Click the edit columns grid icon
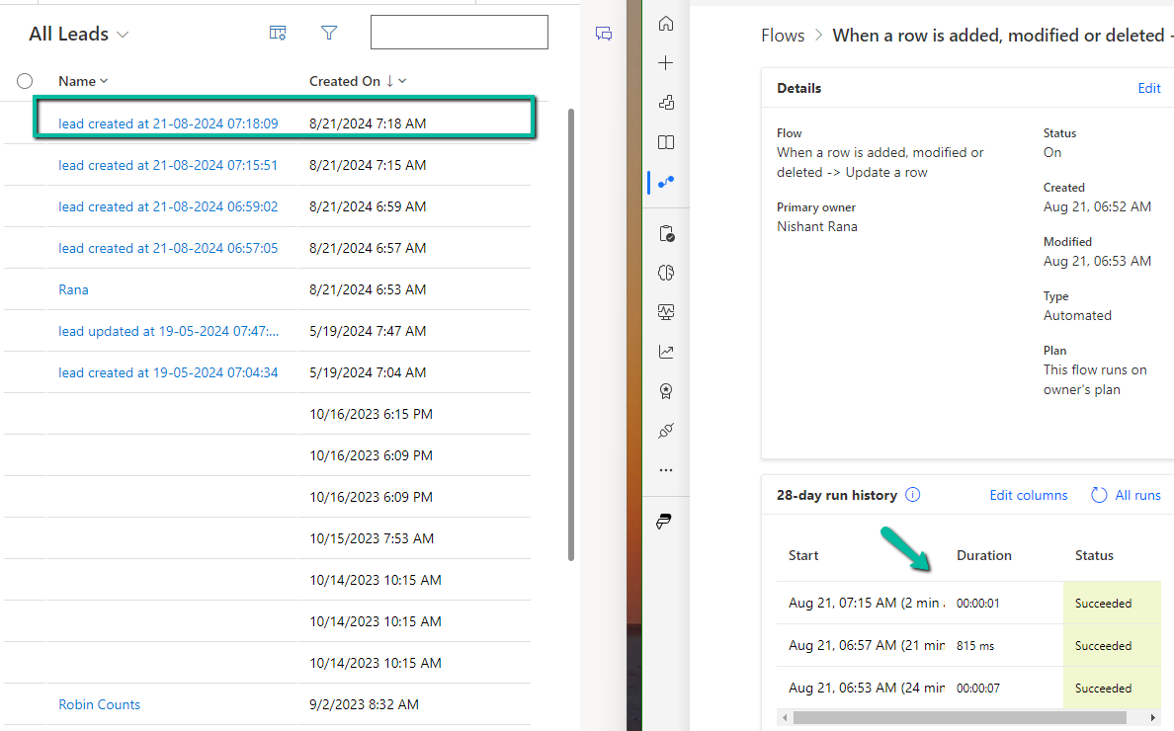 coord(278,33)
